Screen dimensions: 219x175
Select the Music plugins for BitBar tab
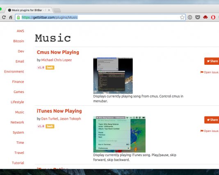(29, 10)
